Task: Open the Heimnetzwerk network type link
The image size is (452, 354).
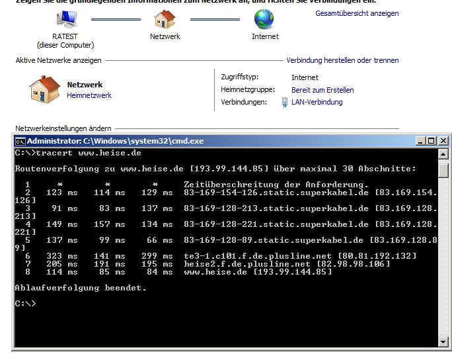Action: 89,95
